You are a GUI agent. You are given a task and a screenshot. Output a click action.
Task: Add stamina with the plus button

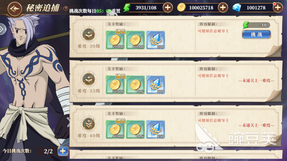tap(168, 8)
